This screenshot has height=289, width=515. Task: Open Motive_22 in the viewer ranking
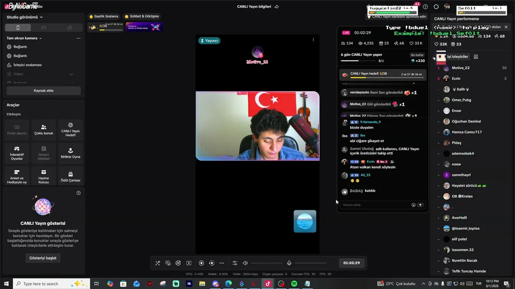(472, 68)
